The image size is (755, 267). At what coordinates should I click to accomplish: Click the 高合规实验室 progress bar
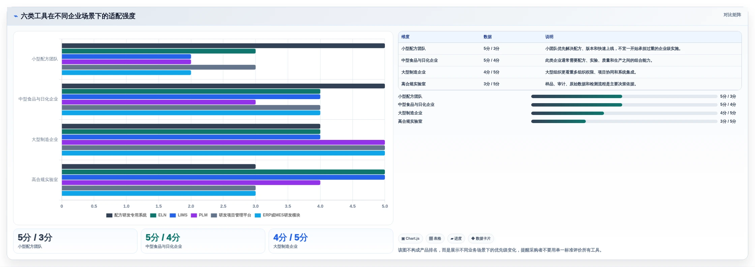624,121
